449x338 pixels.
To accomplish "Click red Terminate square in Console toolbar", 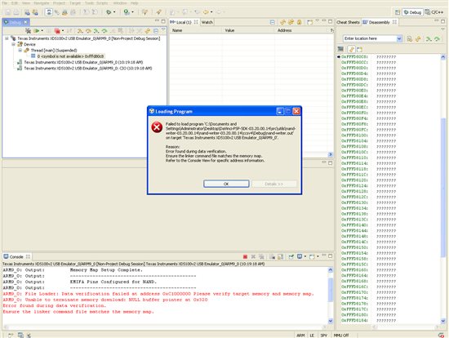I will [x=245, y=256].
